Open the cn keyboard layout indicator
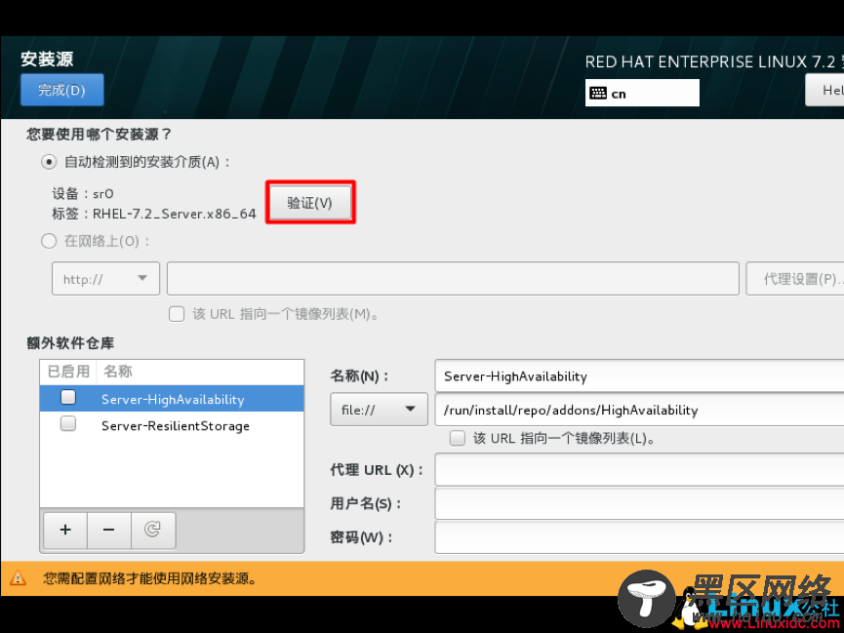Viewport: 844px width, 633px height. pyautogui.click(x=642, y=93)
